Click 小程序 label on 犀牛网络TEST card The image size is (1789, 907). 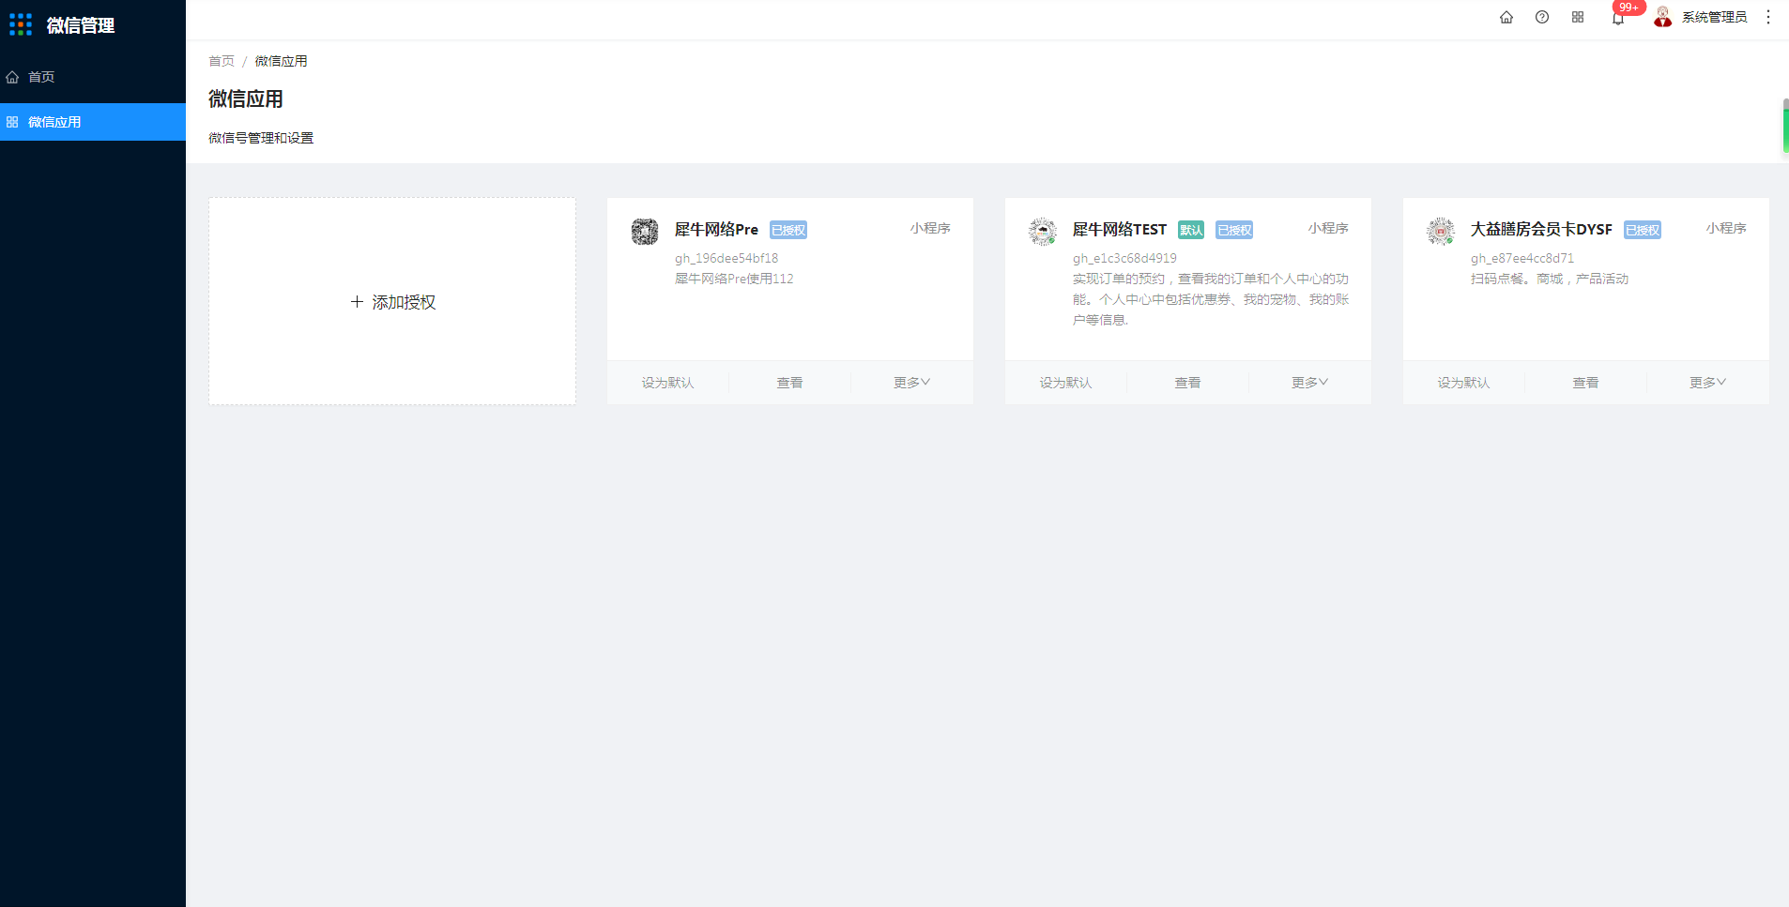1328,228
